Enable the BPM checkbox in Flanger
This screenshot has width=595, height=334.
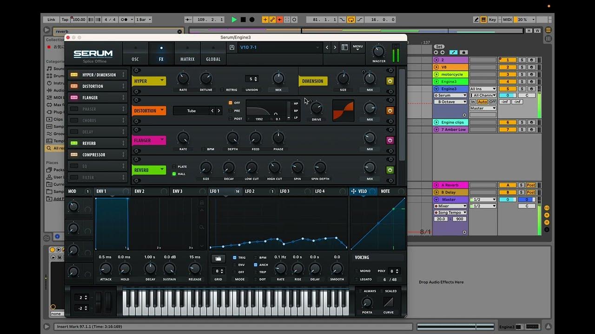pos(203,149)
